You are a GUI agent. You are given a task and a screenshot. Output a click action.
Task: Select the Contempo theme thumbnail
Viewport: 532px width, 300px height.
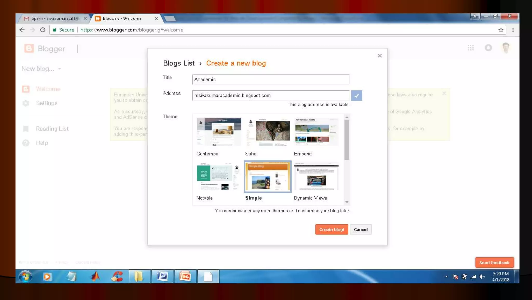(219, 132)
